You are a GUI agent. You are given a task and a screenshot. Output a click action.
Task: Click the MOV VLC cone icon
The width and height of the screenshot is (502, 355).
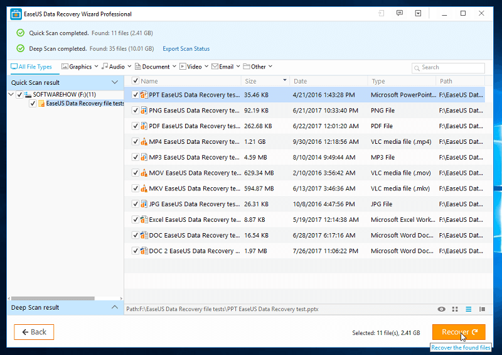tap(144, 173)
